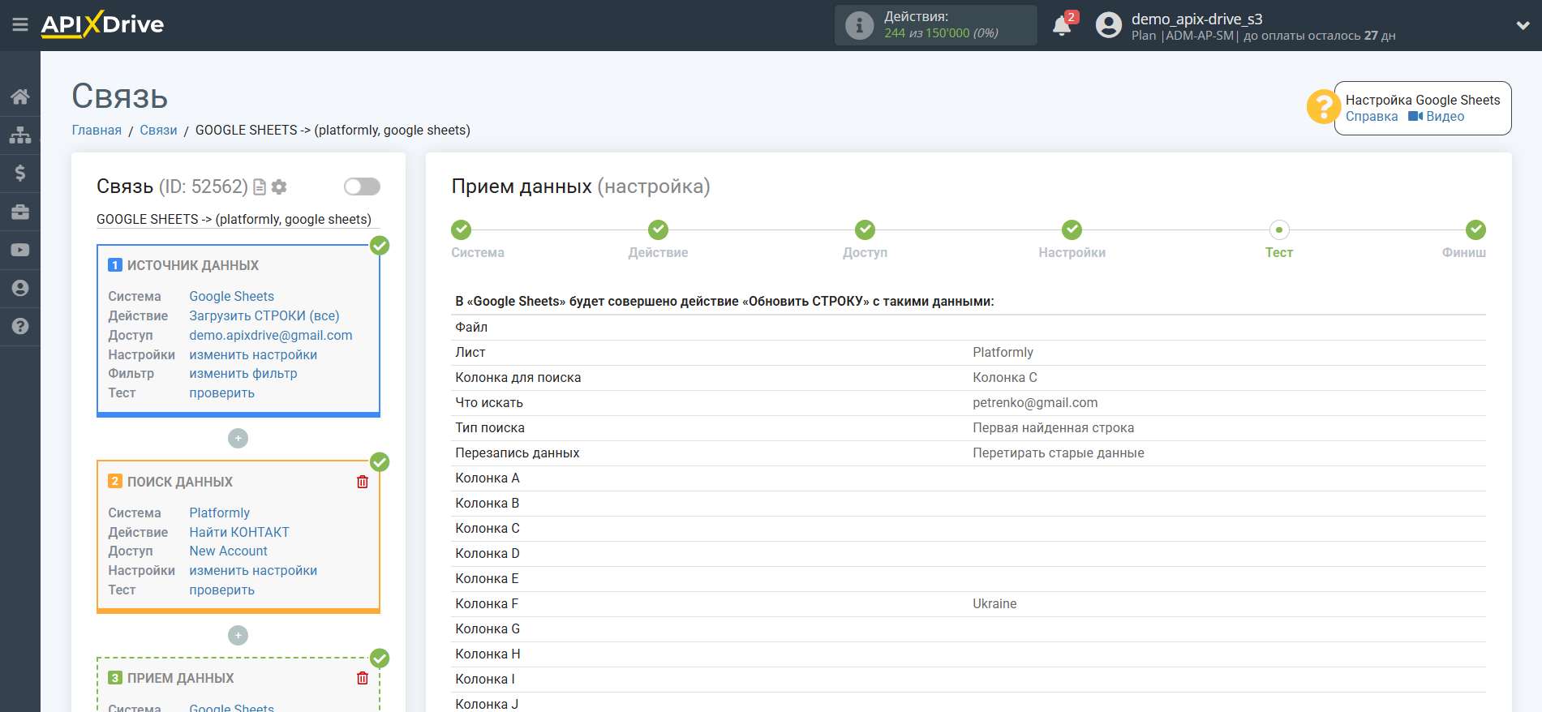Screen dimensions: 1542x712
Task: Click изменить настройки in source block
Action: [x=253, y=354]
